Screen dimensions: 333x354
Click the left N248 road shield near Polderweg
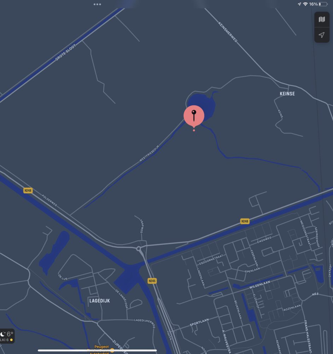tap(28, 190)
